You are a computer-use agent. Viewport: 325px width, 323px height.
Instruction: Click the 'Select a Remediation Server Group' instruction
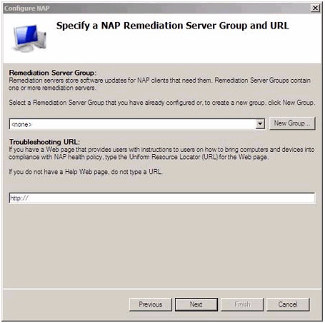162,103
